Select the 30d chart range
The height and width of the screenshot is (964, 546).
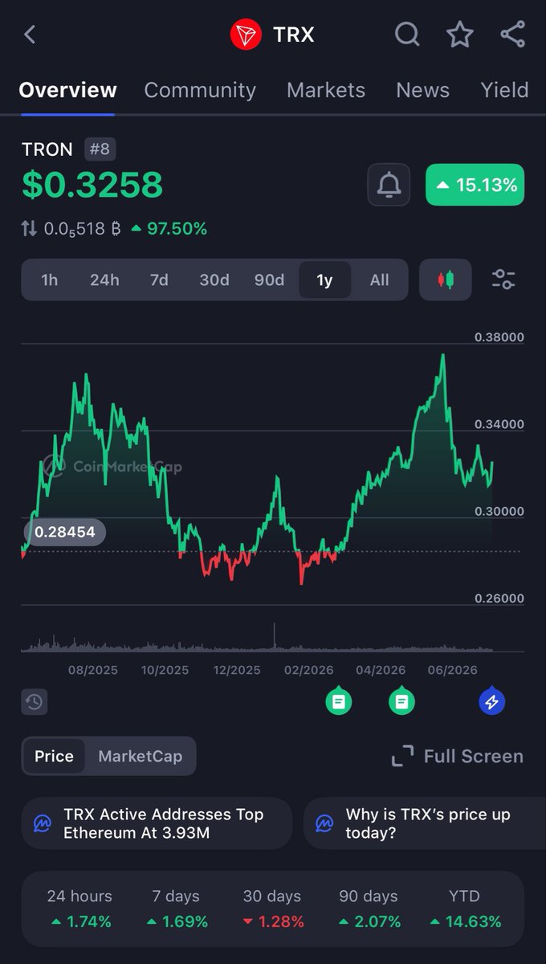[214, 280]
